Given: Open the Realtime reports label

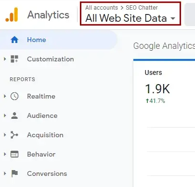Looking at the screenshot, I should (41, 96).
